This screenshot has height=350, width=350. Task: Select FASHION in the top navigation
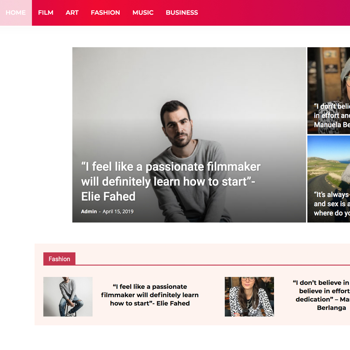[105, 13]
